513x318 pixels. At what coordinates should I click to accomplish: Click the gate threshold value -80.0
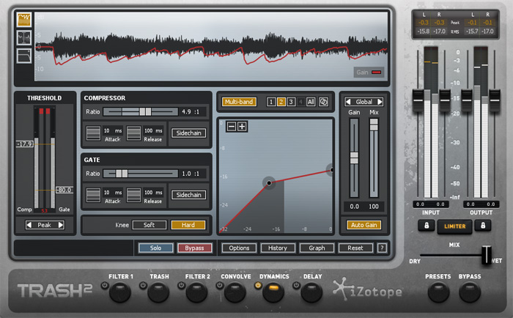tap(64, 190)
